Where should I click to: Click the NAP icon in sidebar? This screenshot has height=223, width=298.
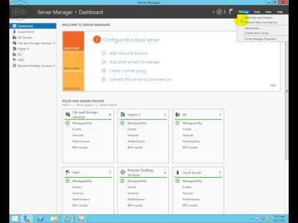coord(14,60)
